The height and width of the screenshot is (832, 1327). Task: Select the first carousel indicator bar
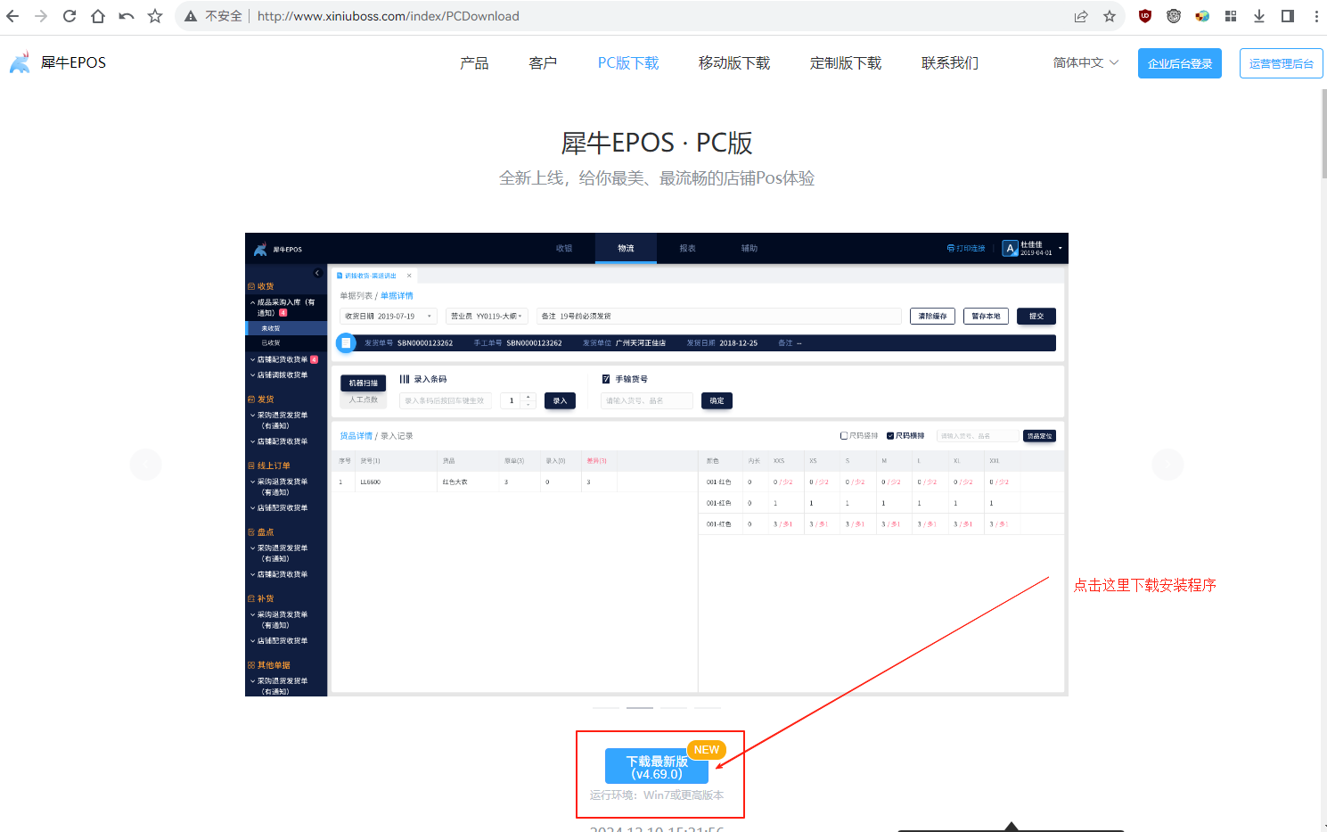606,708
